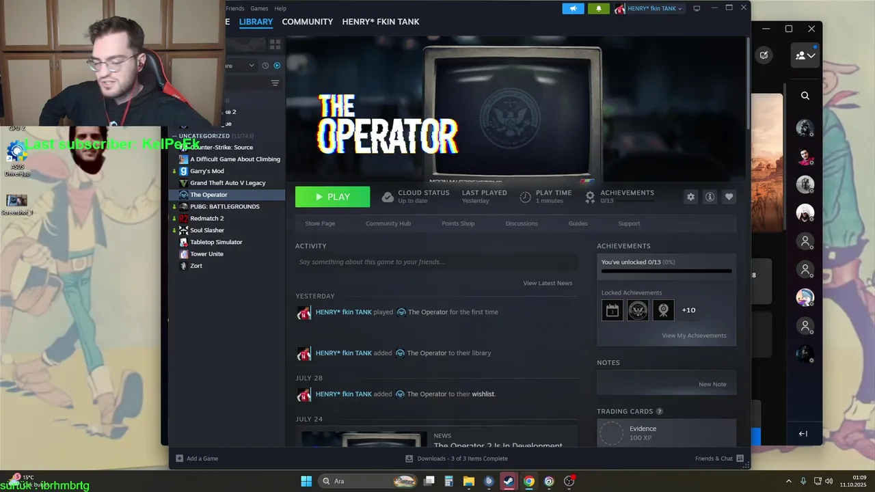Open Store Page link
The height and width of the screenshot is (492, 875).
pyautogui.click(x=320, y=223)
